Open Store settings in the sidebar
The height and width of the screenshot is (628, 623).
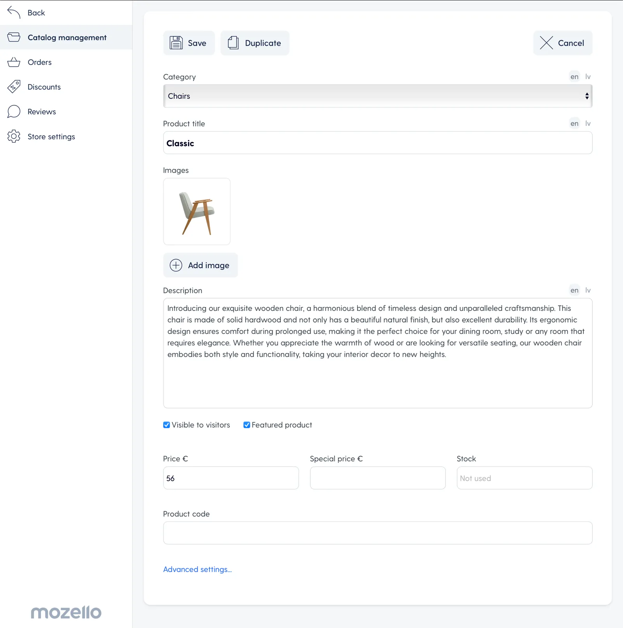tap(51, 137)
